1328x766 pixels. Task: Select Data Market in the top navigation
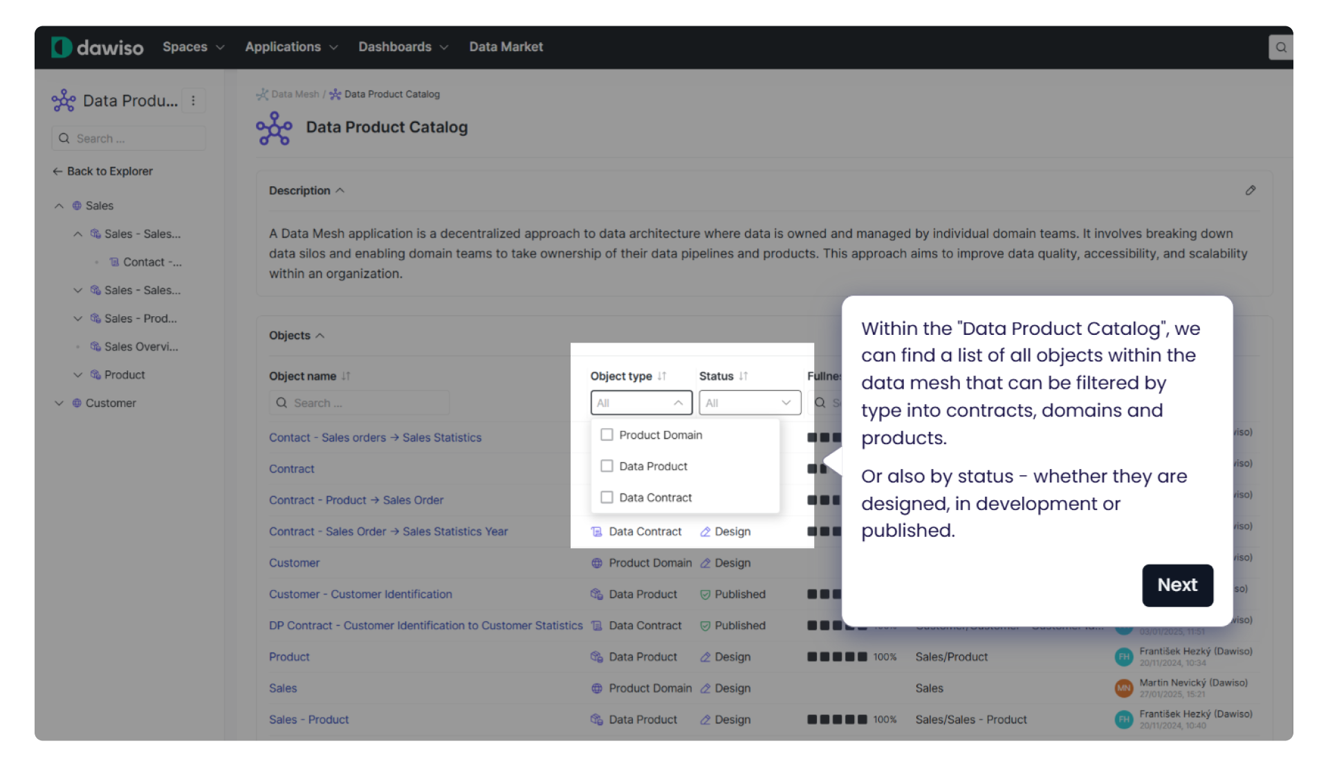pos(506,46)
